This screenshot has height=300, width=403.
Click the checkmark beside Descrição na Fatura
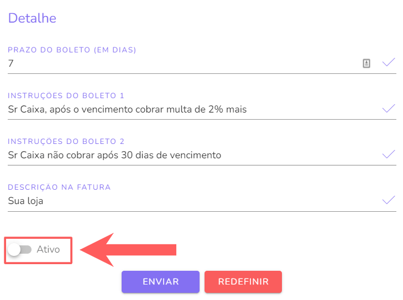389,200
